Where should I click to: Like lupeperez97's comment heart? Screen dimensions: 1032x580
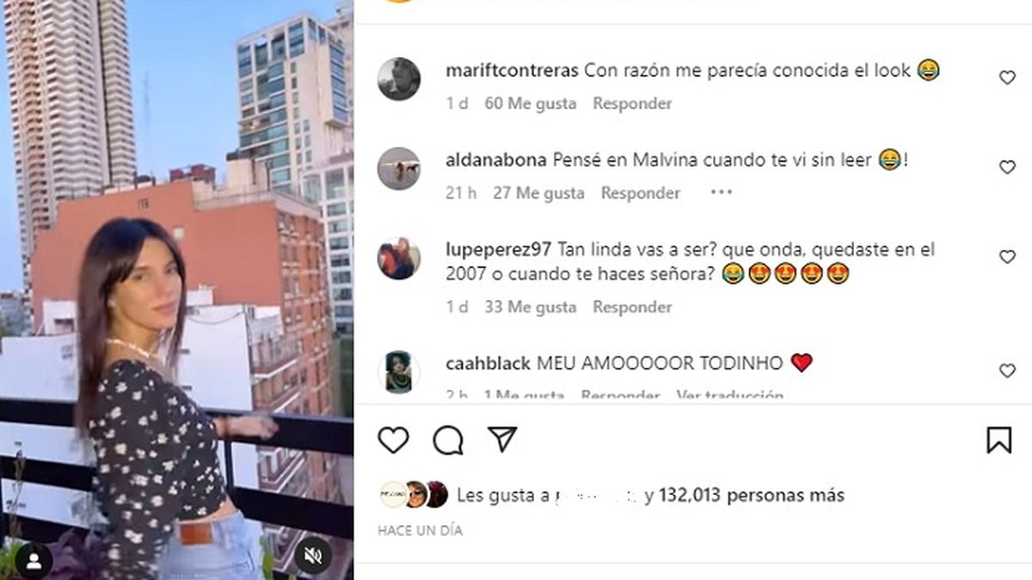(1007, 257)
